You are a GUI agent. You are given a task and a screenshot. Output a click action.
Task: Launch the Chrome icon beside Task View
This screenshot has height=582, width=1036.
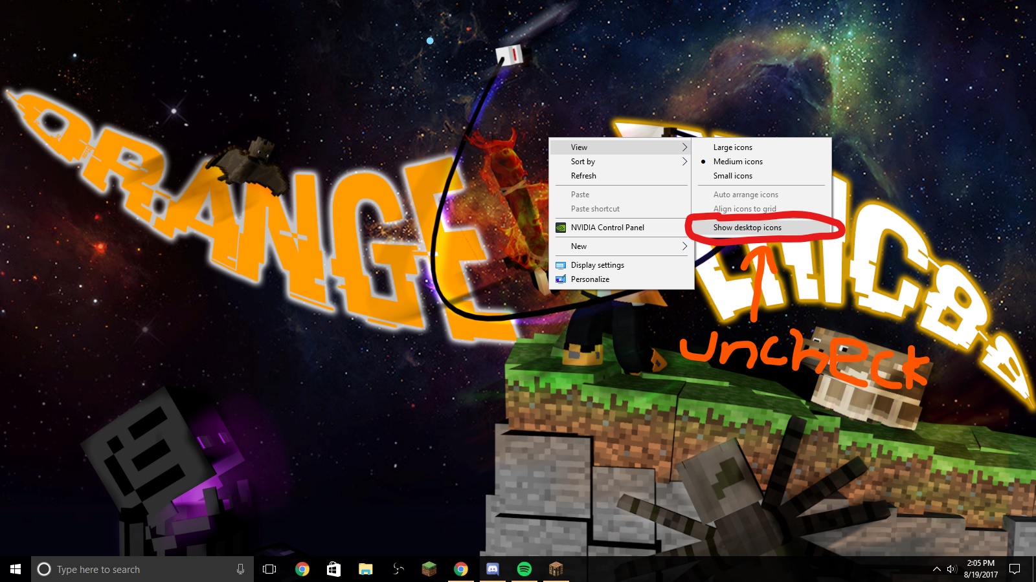(302, 569)
